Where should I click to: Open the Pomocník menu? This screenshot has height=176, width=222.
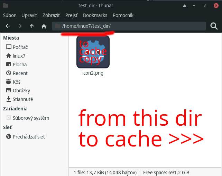pyautogui.click(x=123, y=15)
